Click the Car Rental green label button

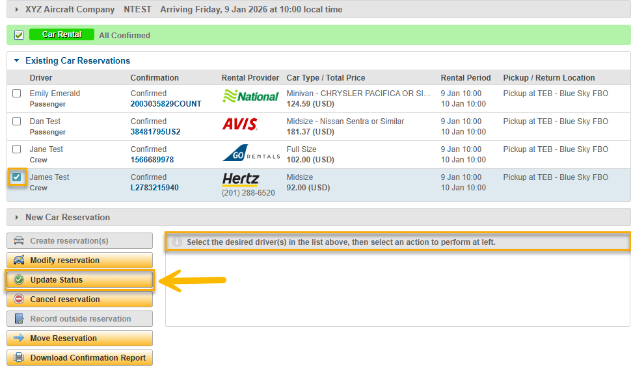coord(62,34)
